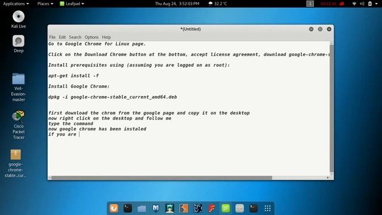The image size is (382, 215).
Task: Open Leafpad's Search menu
Action: tap(75, 37)
